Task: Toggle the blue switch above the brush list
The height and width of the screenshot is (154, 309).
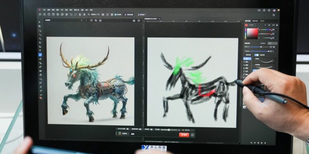Action: click(x=257, y=55)
